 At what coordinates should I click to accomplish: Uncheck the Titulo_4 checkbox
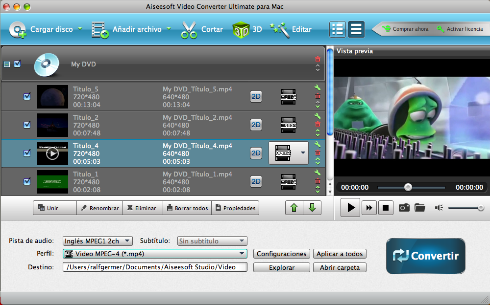point(27,153)
